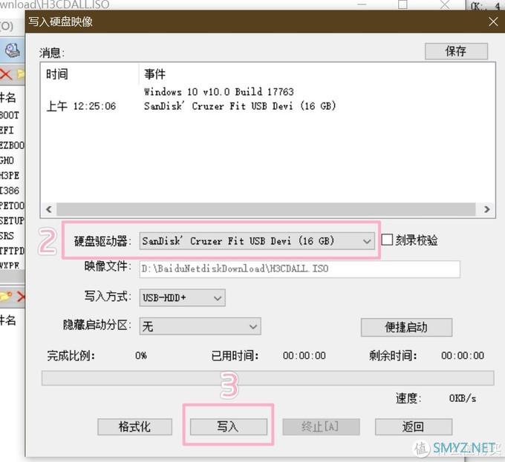Click the 0% completion value
505x462 pixels.
141,355
